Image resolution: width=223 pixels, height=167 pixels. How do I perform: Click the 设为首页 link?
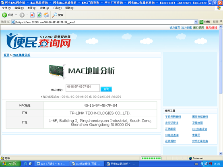click(x=175, y=28)
